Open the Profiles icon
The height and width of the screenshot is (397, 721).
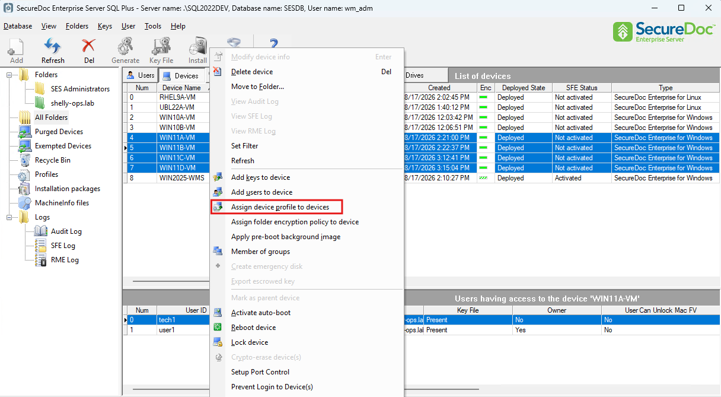(25, 174)
